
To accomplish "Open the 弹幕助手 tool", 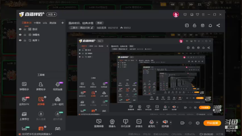I will (x=24, y=86).
